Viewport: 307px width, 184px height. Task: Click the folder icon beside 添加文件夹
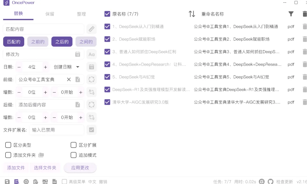[x=41, y=155]
